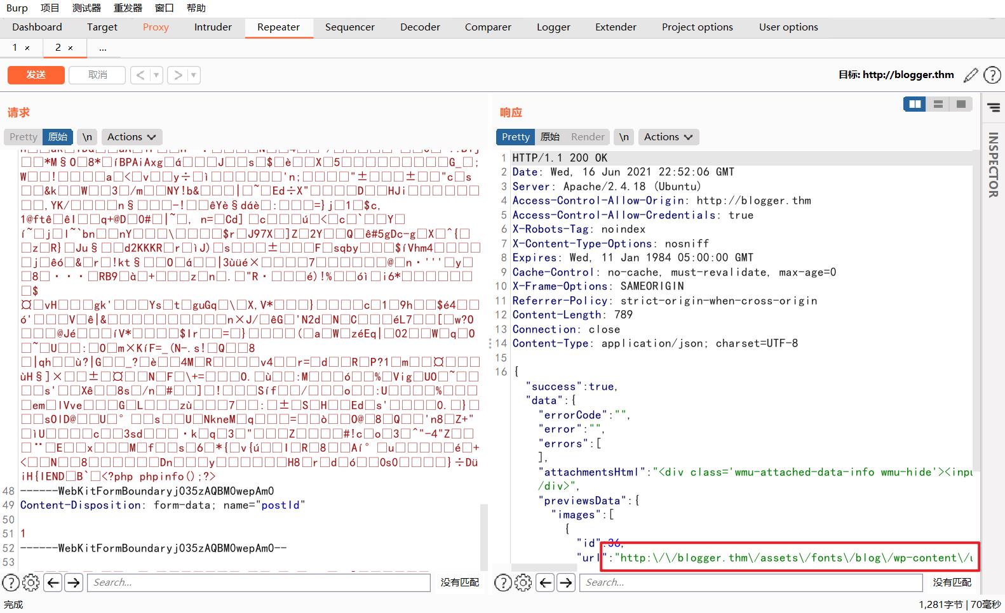Go forward to next request in history
The height and width of the screenshot is (613, 1005).
tap(178, 75)
